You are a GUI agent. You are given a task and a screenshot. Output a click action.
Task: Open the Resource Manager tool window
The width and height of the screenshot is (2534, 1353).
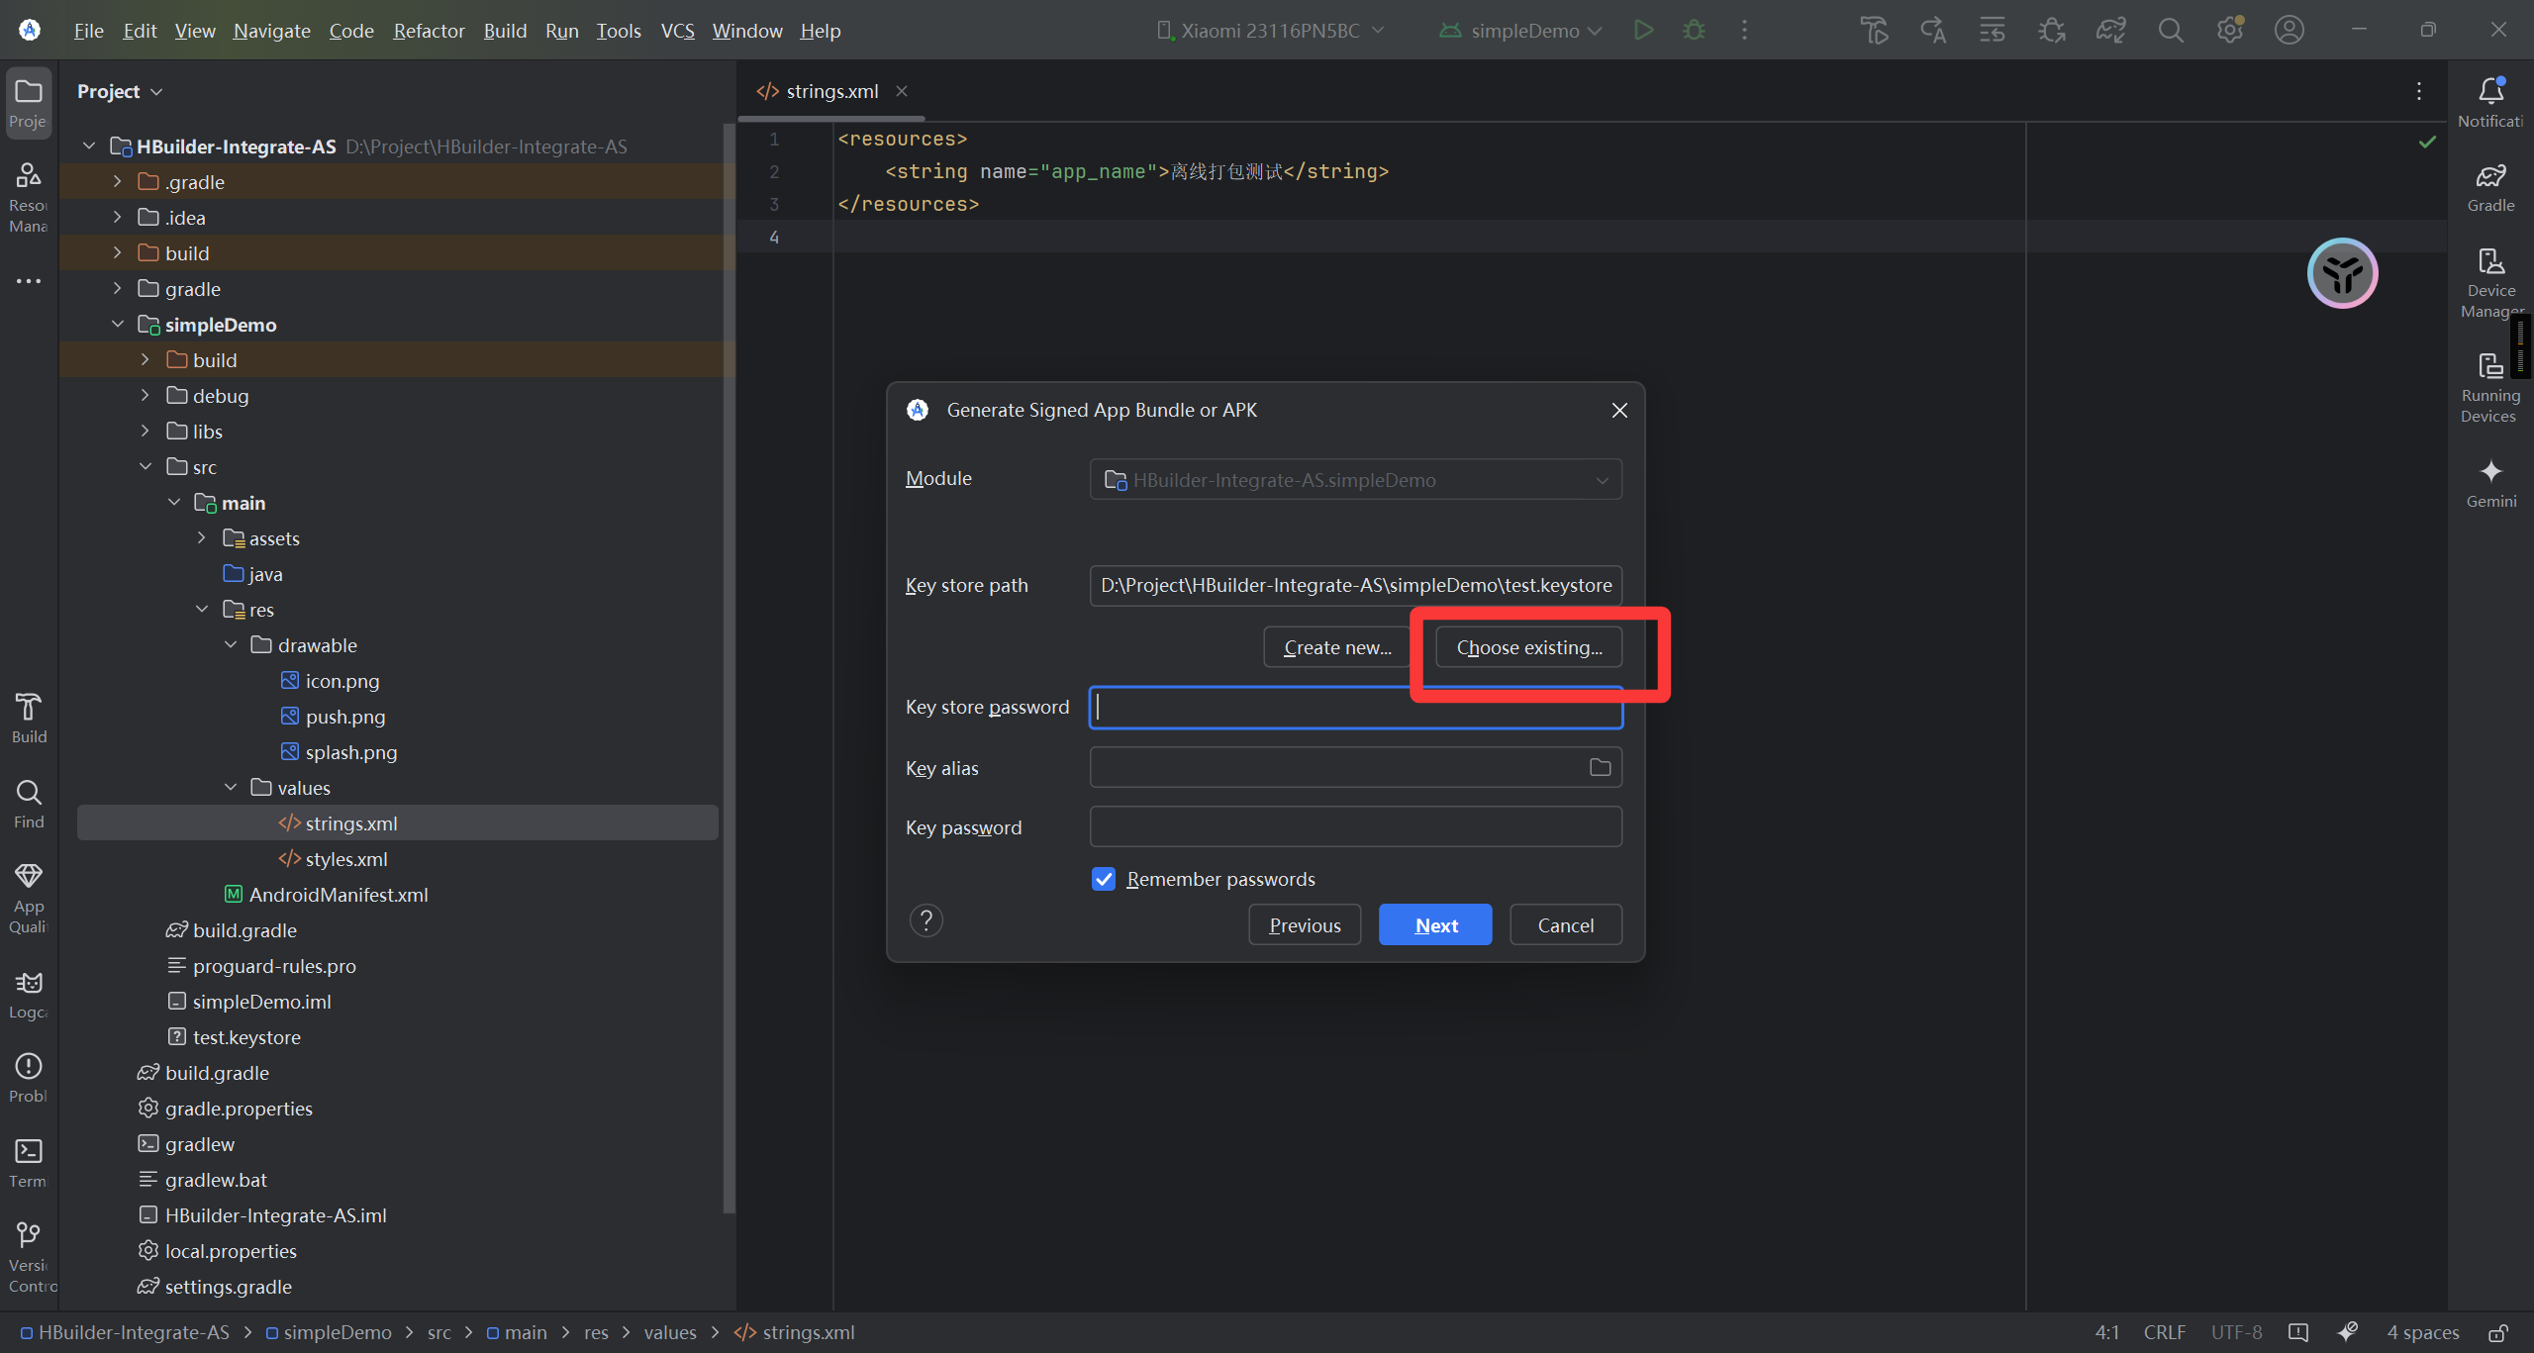click(29, 198)
